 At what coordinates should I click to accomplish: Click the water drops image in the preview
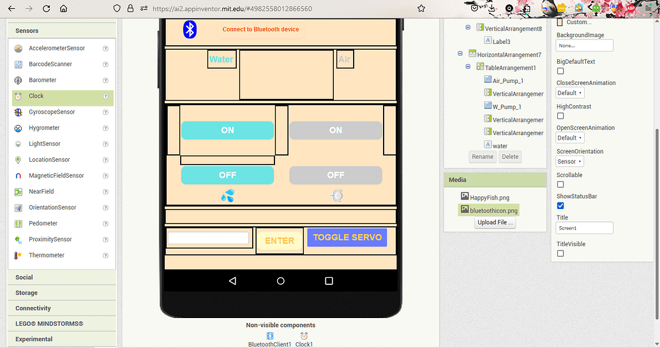pyautogui.click(x=227, y=196)
